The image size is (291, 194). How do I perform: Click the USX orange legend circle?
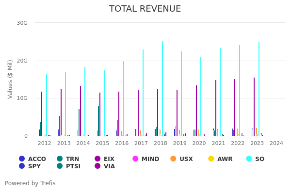173,159
